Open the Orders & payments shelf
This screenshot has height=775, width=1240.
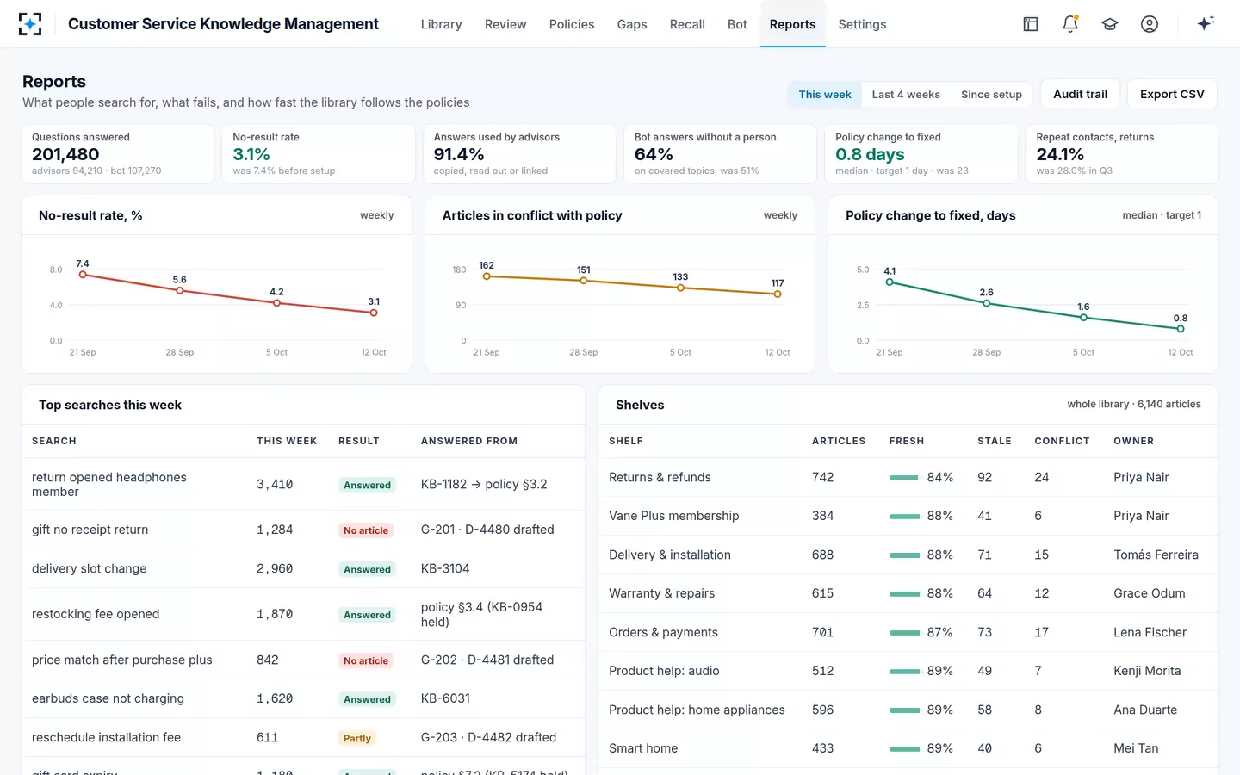[x=663, y=632]
